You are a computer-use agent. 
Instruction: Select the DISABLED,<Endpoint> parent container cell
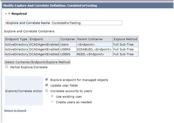tap(94, 49)
